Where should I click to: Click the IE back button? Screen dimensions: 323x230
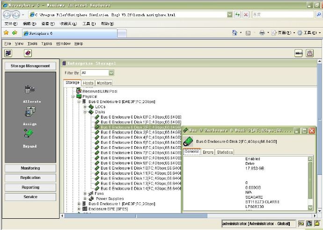[7, 15]
